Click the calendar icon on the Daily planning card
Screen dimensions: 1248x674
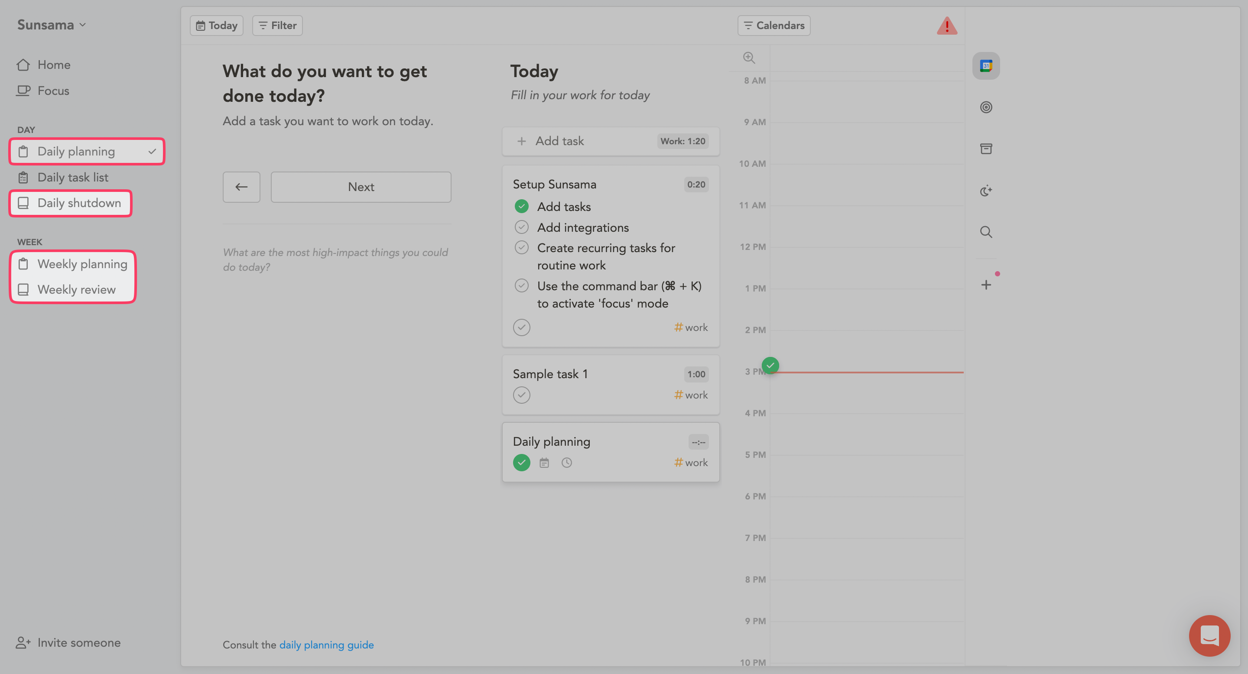click(x=544, y=463)
